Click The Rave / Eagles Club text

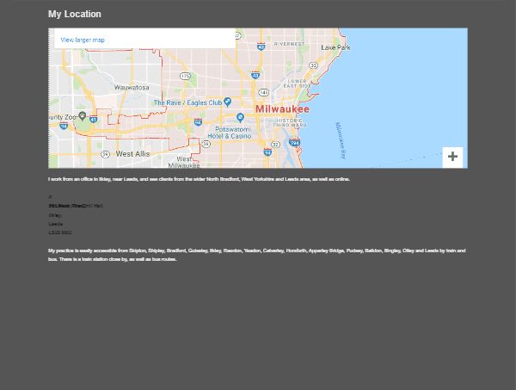[187, 102]
